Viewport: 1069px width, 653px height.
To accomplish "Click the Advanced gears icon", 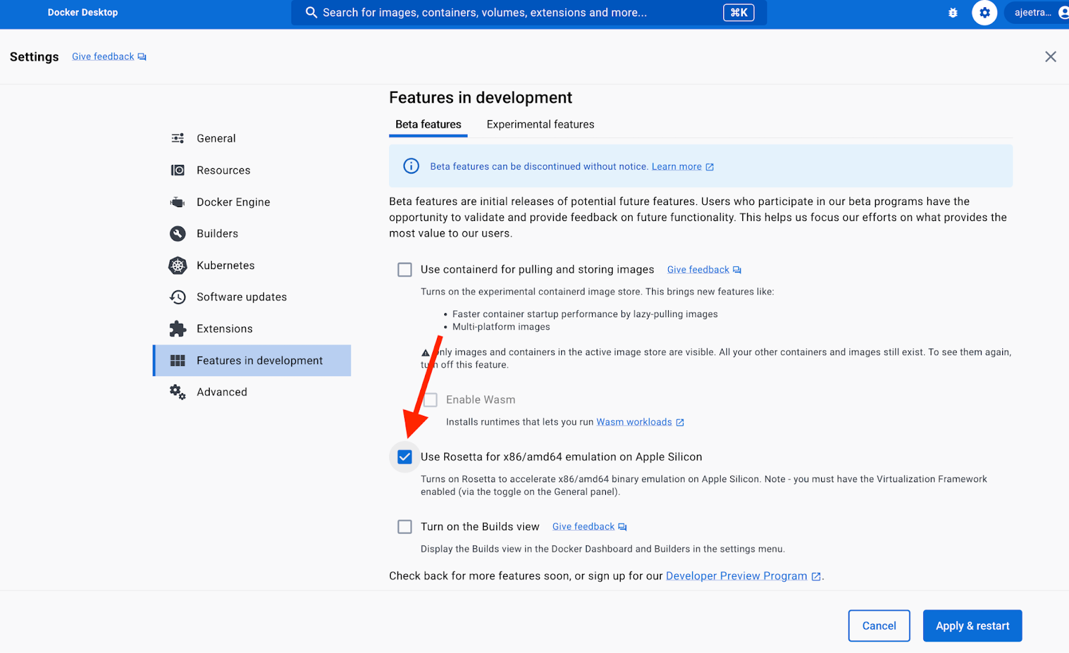I will 178,392.
